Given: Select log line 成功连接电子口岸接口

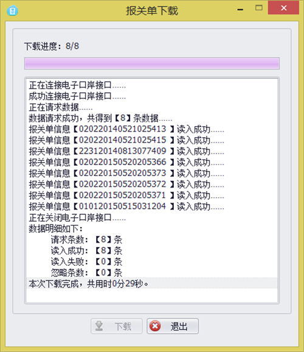Looking at the screenshot, I should pos(77,96).
